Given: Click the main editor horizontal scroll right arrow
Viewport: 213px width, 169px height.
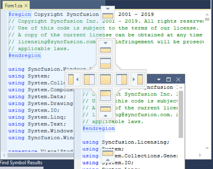Looking at the screenshot, I should click(200, 155).
